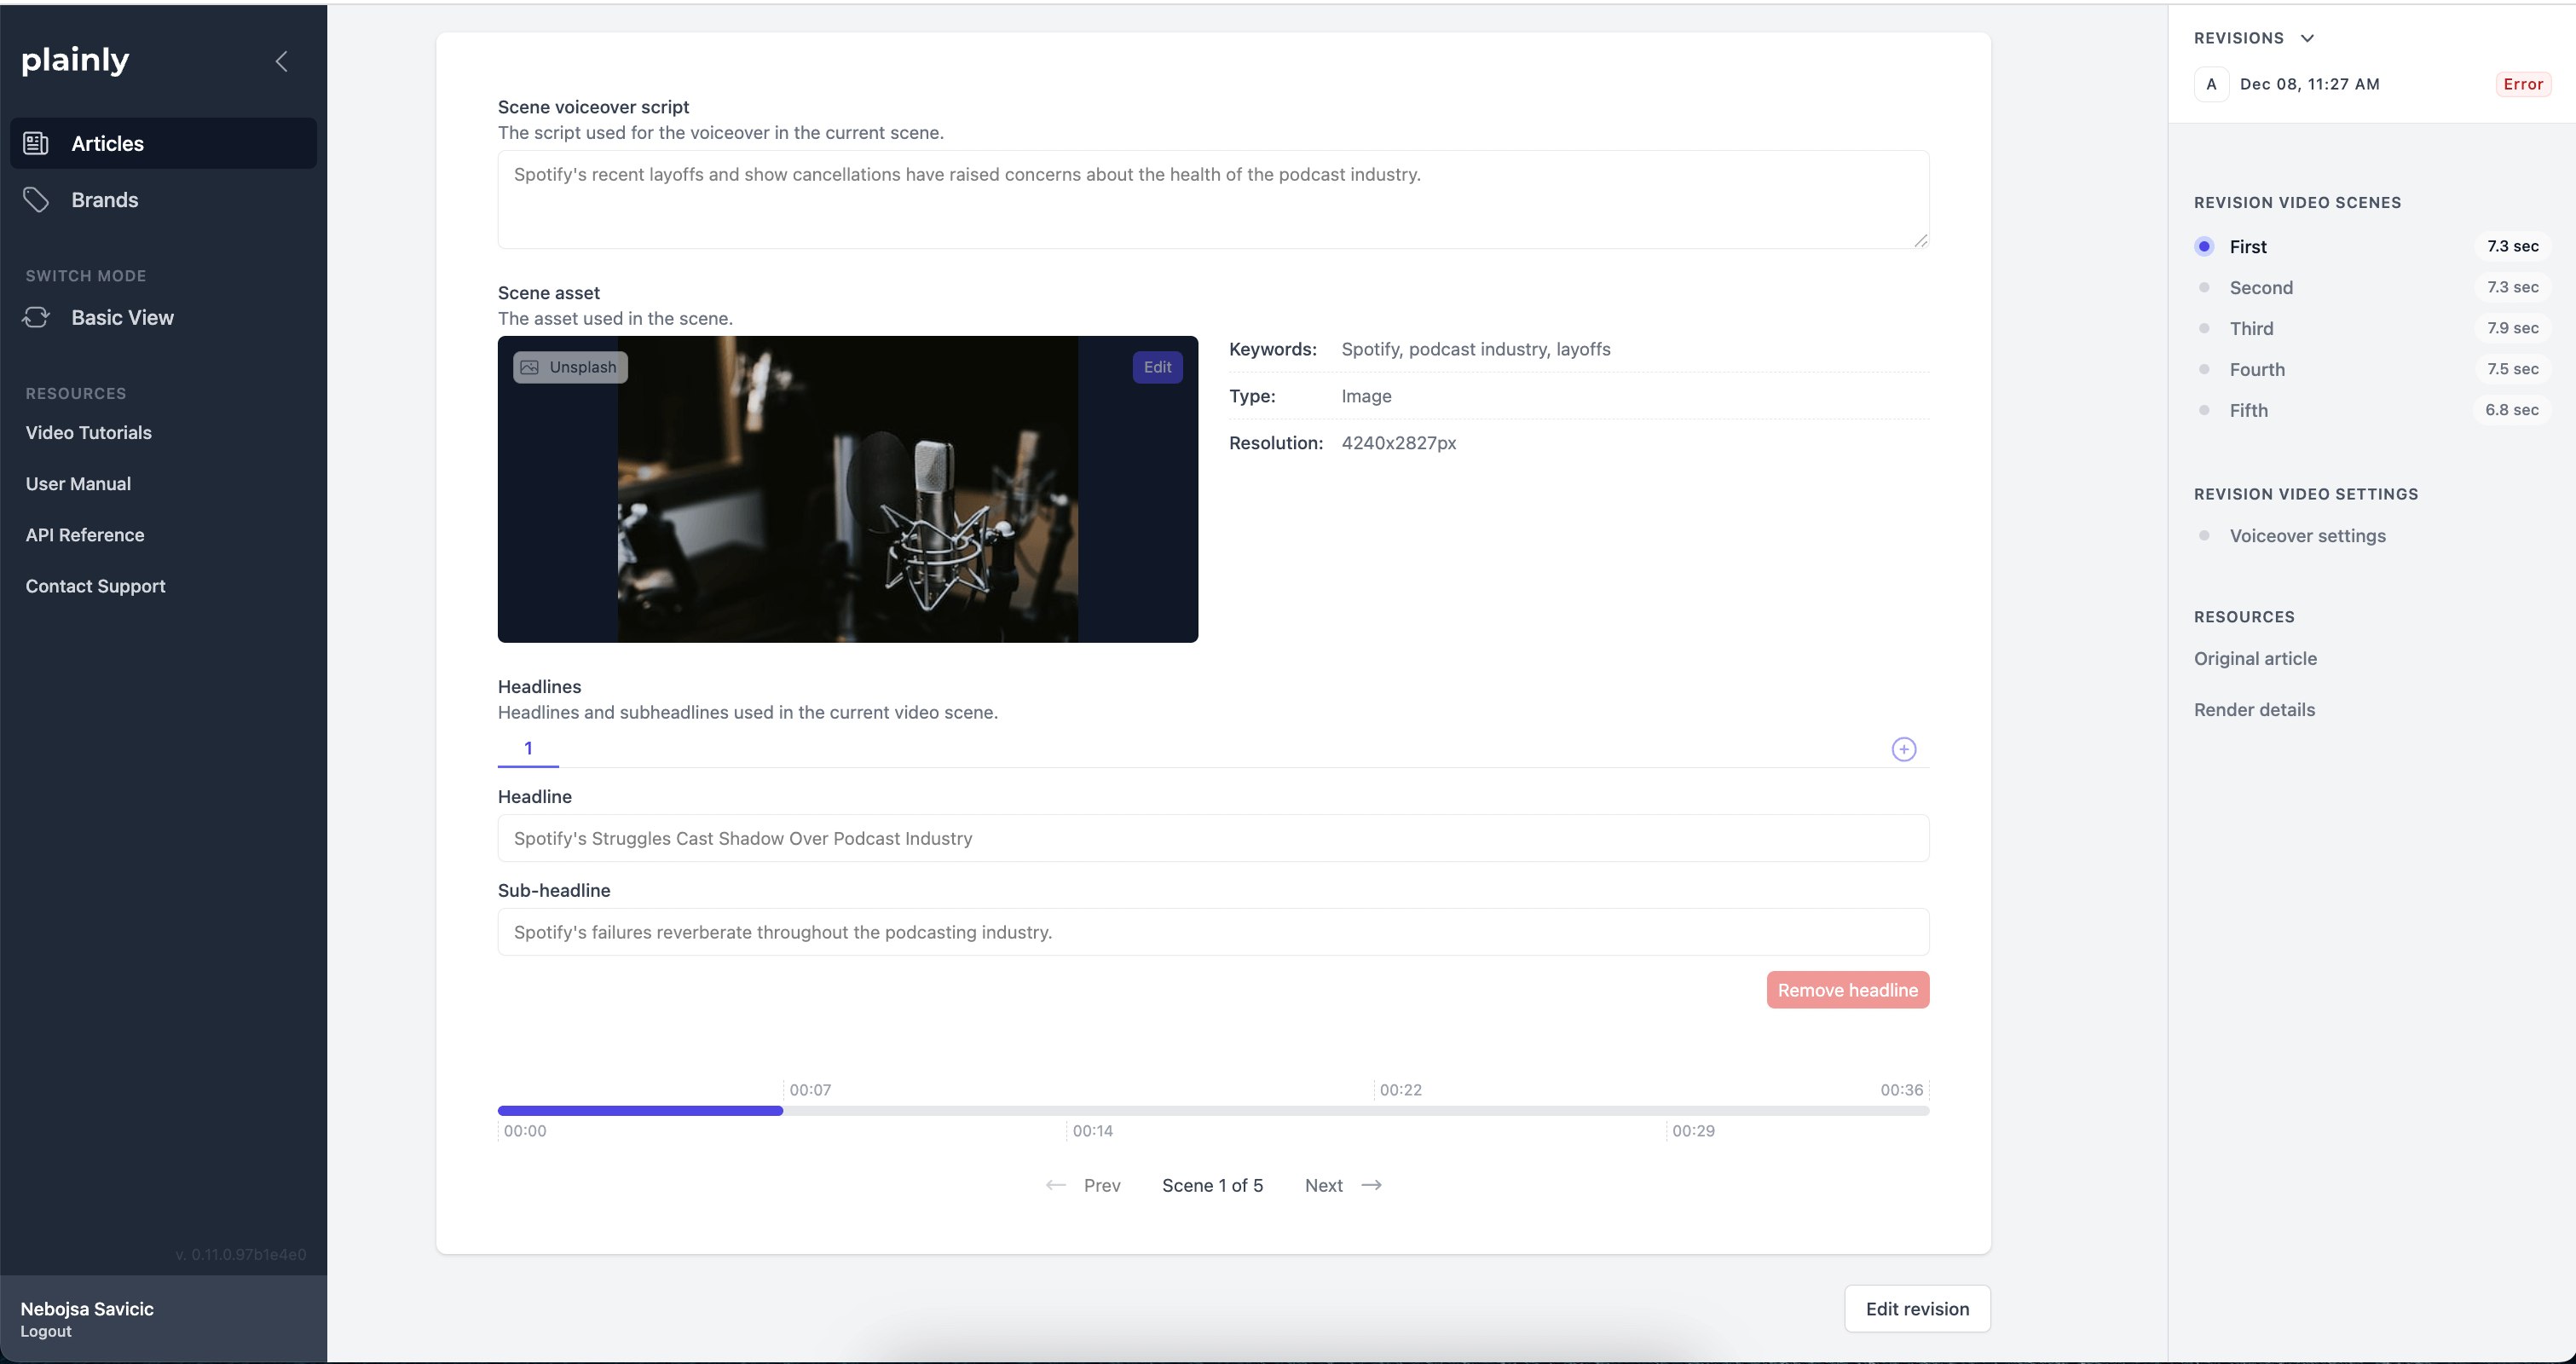The width and height of the screenshot is (2576, 1364).
Task: Click the Basic View switch-mode icon
Action: point(35,317)
